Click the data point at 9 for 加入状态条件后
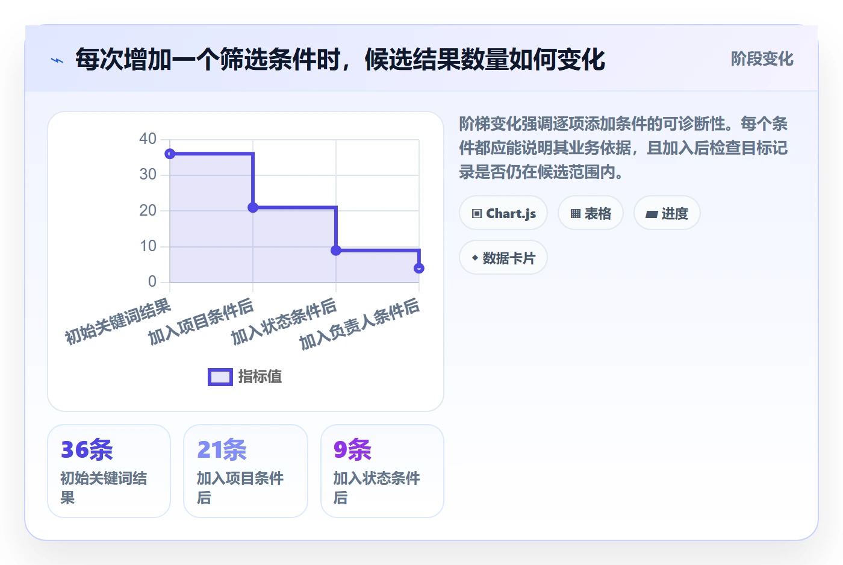Viewport: 843px width, 565px height. (336, 250)
